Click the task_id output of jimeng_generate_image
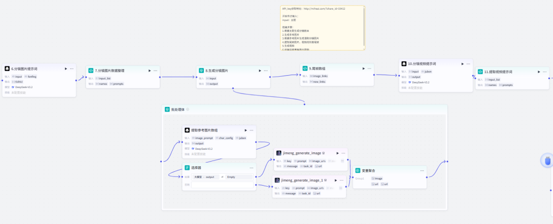553x224 pixels. pos(307,166)
